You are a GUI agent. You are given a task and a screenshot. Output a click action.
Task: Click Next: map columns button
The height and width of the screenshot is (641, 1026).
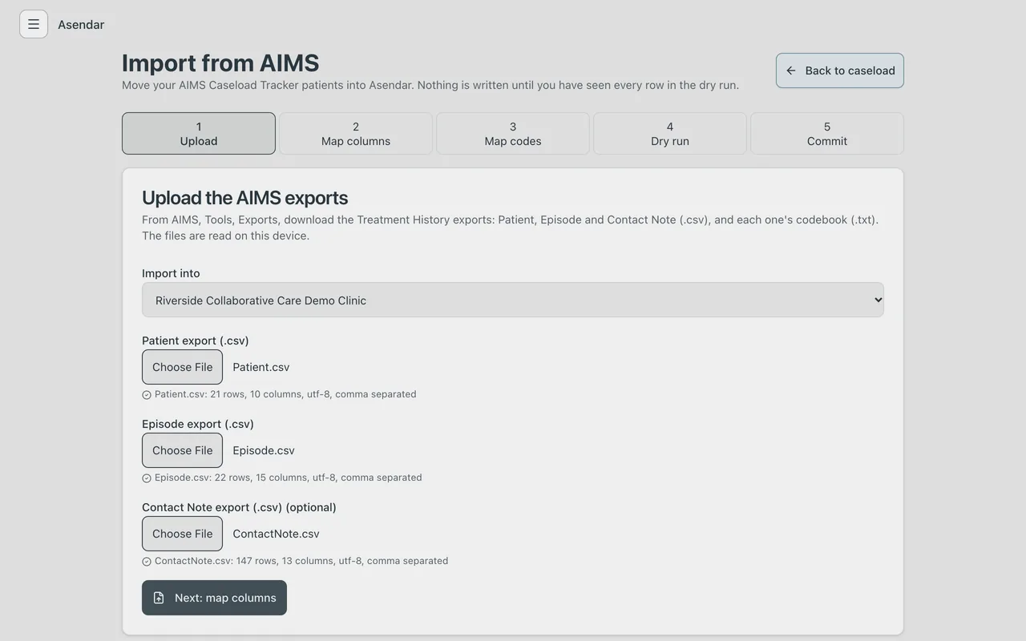(x=214, y=598)
